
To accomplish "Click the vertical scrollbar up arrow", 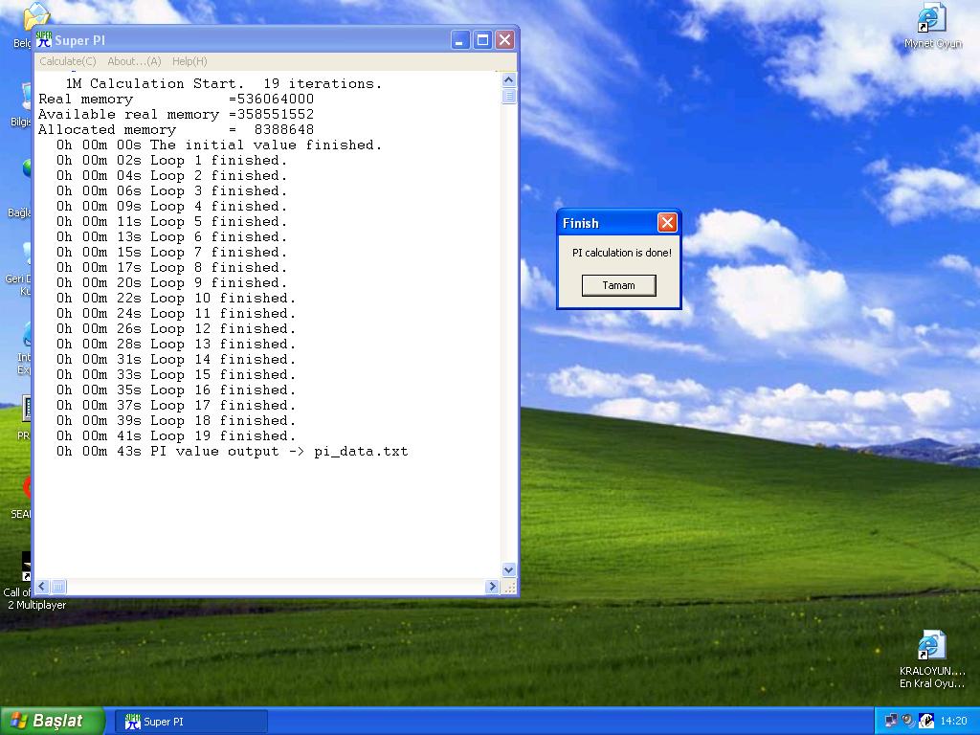I will [509, 79].
